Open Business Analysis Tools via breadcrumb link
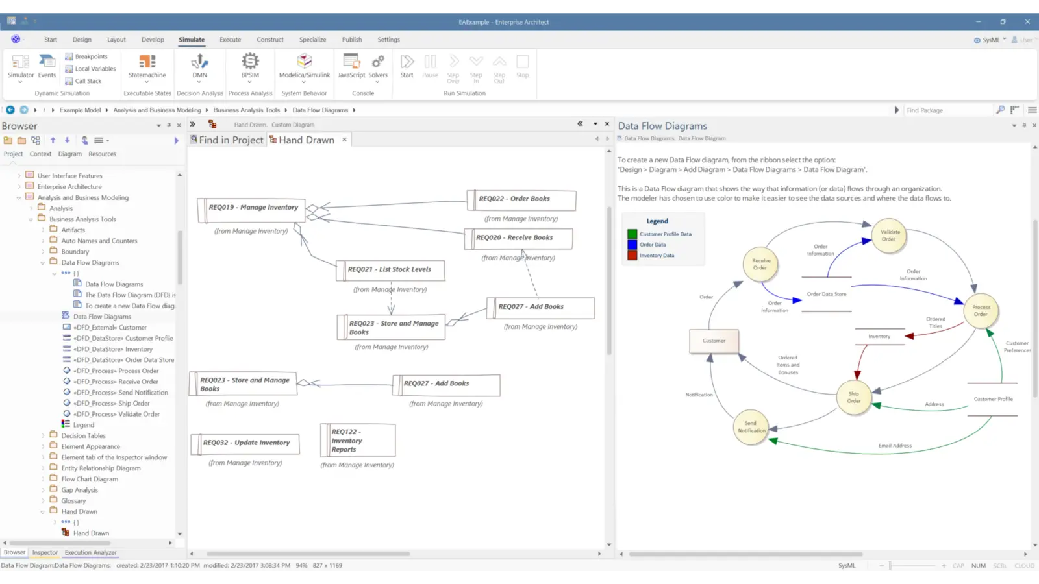 click(x=246, y=110)
